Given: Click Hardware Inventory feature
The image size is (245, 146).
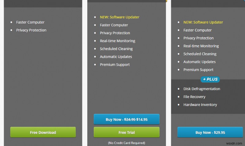Looking at the screenshot, I should click(x=200, y=105).
